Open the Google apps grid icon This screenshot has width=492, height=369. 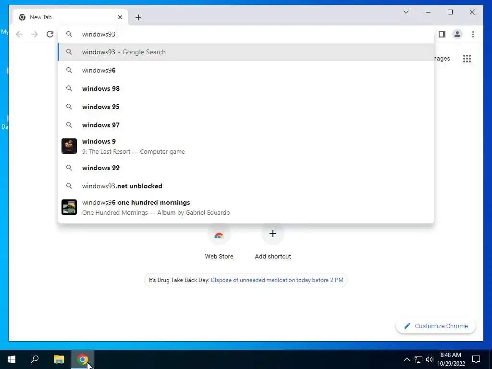coord(467,59)
